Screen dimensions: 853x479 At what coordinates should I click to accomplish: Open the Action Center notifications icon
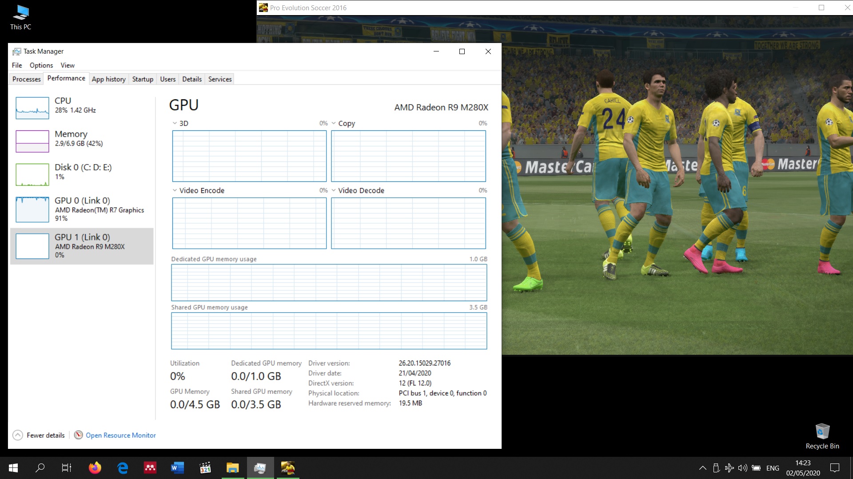click(835, 468)
